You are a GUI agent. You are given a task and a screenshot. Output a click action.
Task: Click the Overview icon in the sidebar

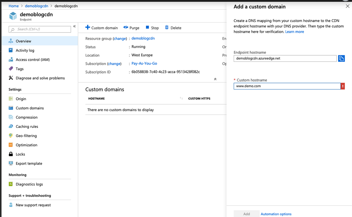(x=11, y=41)
